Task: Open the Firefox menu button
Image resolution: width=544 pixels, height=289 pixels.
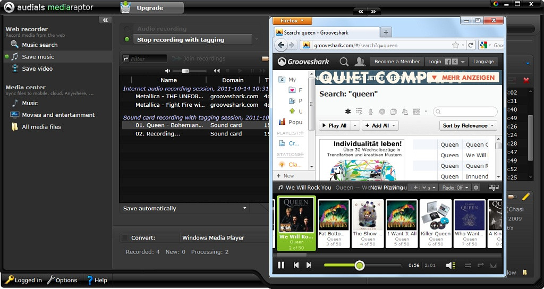Action: [x=292, y=21]
